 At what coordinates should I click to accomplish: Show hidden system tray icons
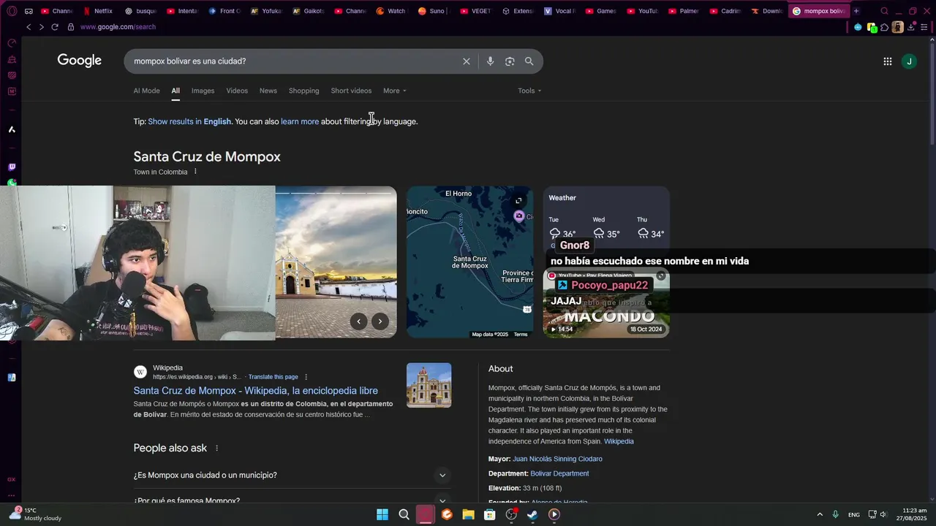coord(820,514)
